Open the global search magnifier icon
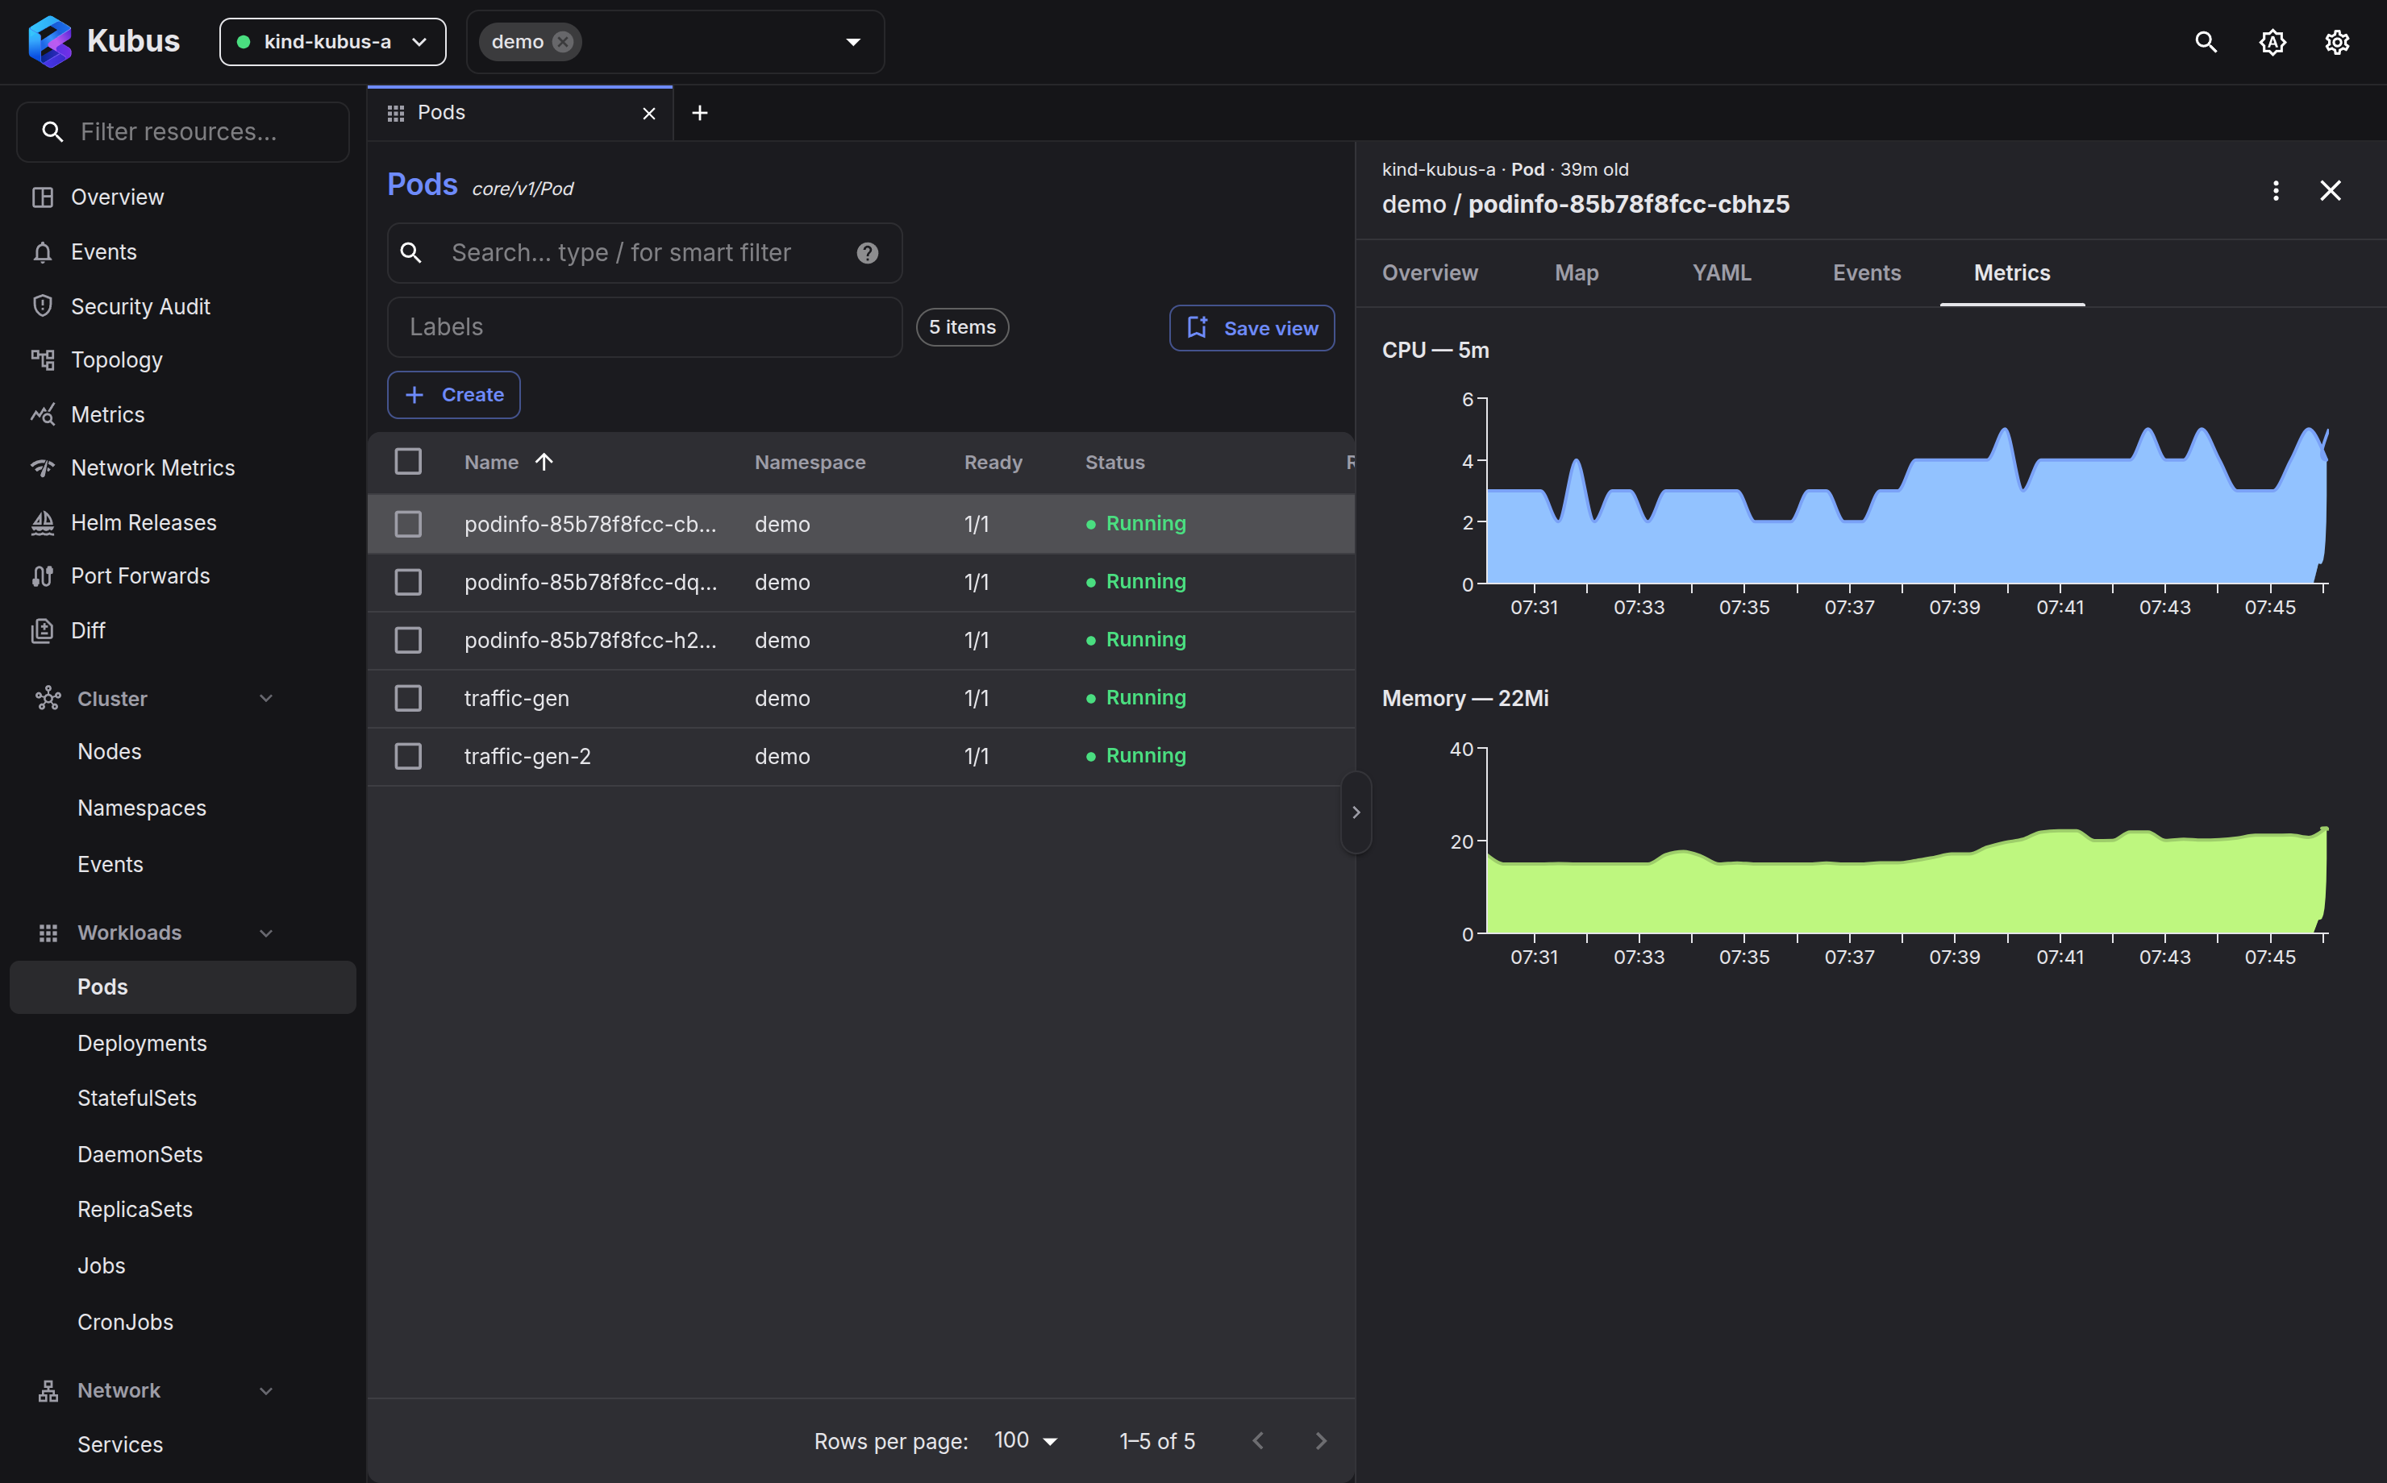2387x1483 pixels. coord(2206,42)
